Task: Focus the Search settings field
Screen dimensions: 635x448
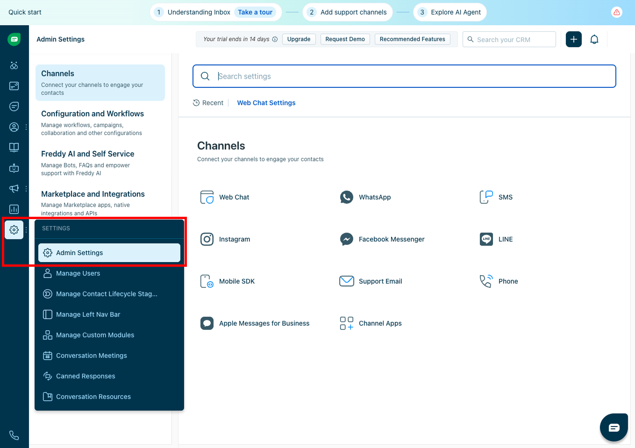Action: tap(404, 76)
